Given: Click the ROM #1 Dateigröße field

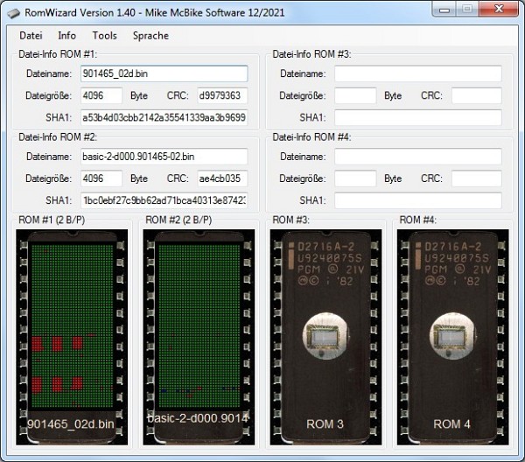Looking at the screenshot, I should [x=101, y=96].
